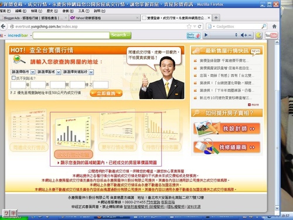Screen dimensions: 293x220
Task: Click the magnifier house icon beside address prompt
Action: [19, 60]
